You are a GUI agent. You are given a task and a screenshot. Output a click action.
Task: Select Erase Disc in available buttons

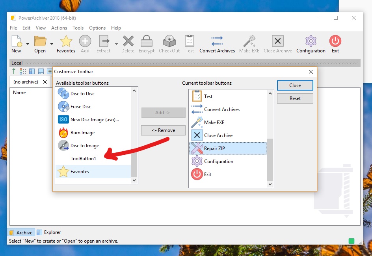tap(93, 107)
